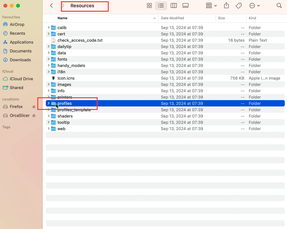Screen dimensions: 287x229
Task: Expand the i18n folder
Action: (x=48, y=72)
